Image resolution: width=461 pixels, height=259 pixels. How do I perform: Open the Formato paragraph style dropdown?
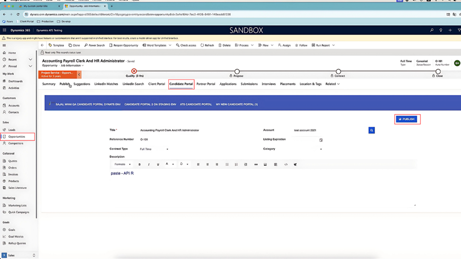[x=123, y=164]
